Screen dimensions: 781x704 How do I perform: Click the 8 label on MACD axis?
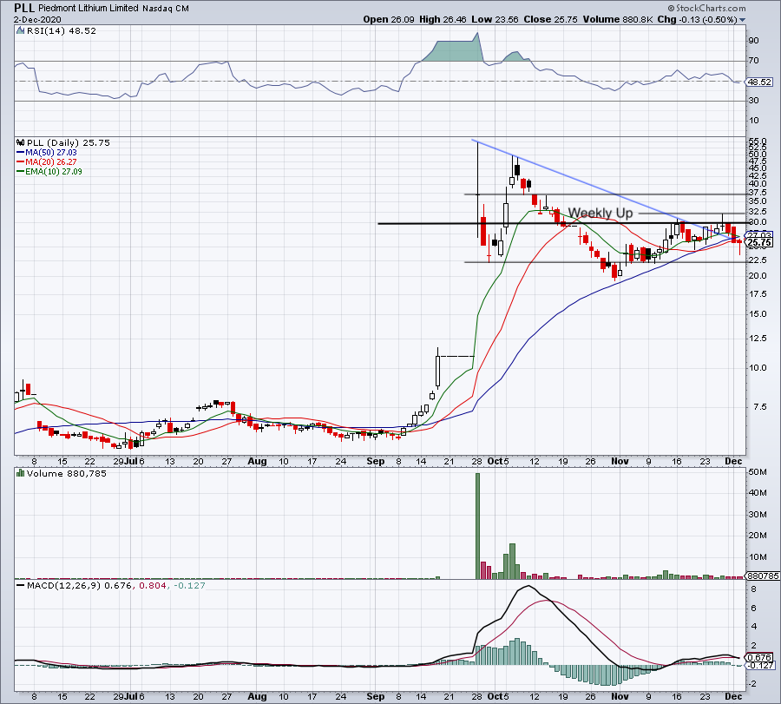754,589
